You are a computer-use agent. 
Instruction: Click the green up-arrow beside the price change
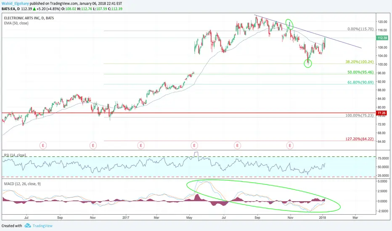[34, 9]
